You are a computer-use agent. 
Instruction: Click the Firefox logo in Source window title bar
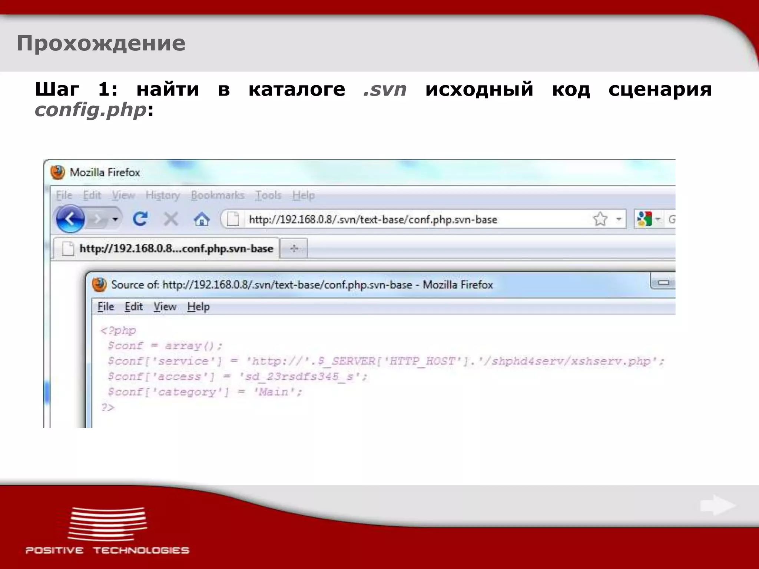pos(99,284)
